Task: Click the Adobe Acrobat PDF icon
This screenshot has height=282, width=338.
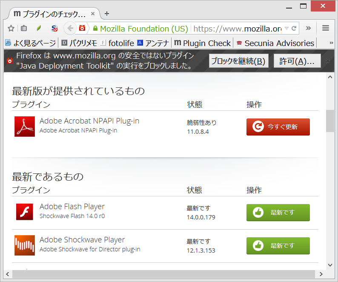Action: 25,126
